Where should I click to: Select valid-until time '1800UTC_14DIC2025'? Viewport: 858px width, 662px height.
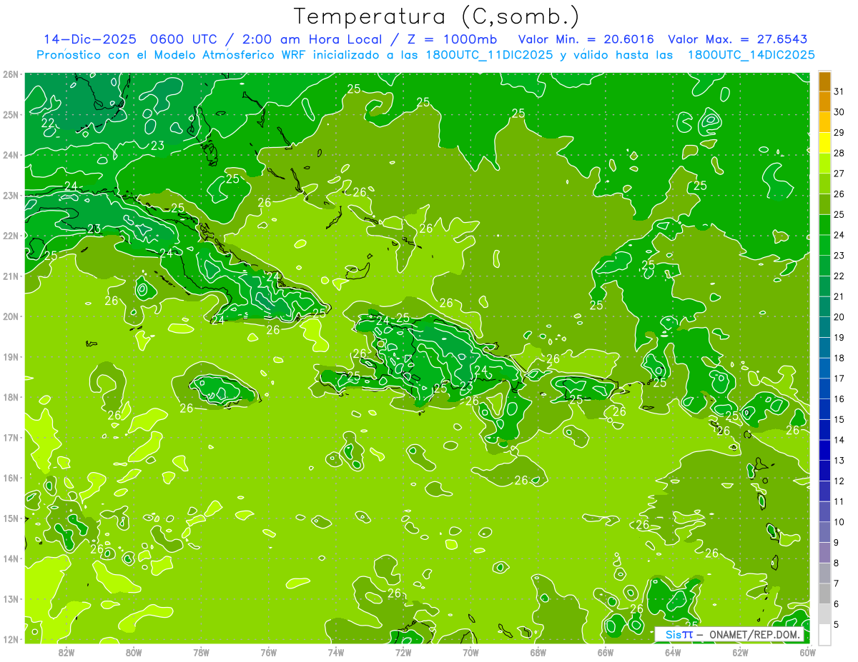tap(751, 55)
